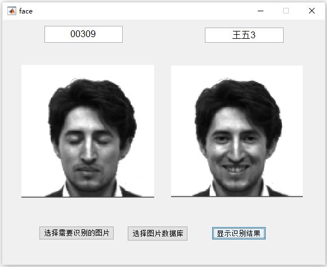Click the 'face' window title text

[x=26, y=11]
